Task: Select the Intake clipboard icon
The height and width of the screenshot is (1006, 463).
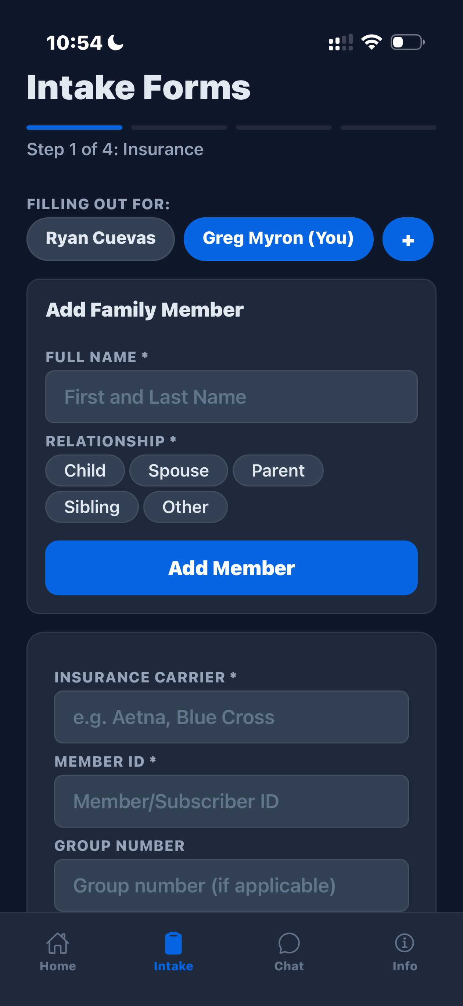Action: coord(173,943)
